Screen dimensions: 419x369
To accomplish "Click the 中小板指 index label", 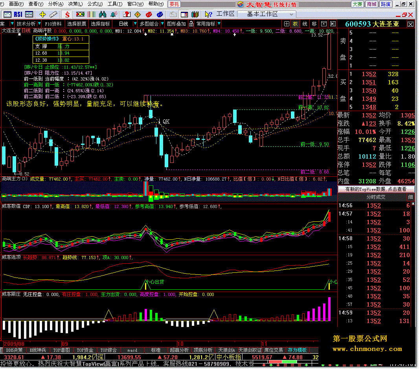I will point(229,357).
